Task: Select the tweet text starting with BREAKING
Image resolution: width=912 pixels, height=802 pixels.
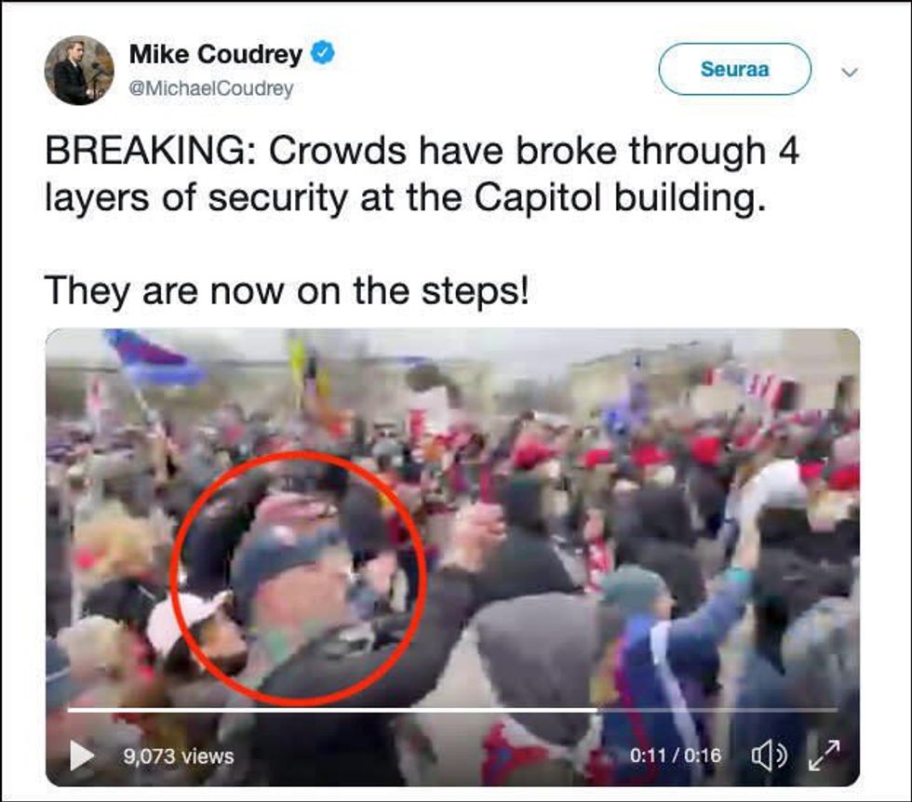Action: 422,174
